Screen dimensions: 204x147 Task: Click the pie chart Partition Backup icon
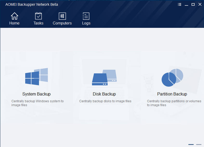coord(172,78)
